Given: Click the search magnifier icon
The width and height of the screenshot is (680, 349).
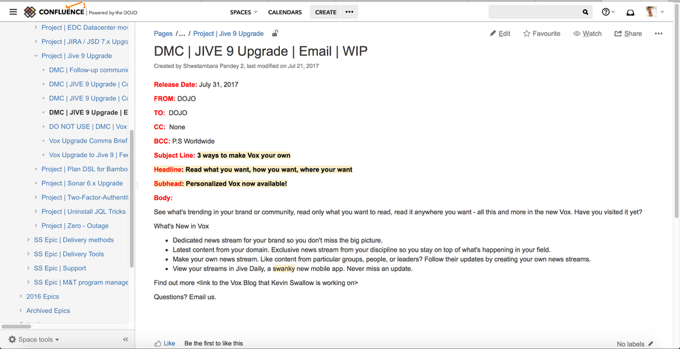Looking at the screenshot, I should (x=585, y=12).
